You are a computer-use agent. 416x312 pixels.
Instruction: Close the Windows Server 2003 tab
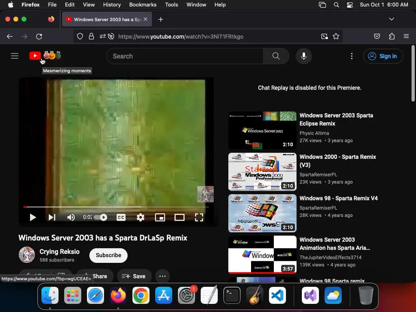point(145,19)
